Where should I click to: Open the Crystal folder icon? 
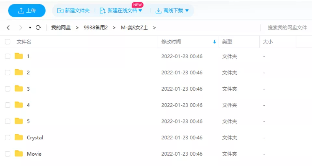pos(19,137)
